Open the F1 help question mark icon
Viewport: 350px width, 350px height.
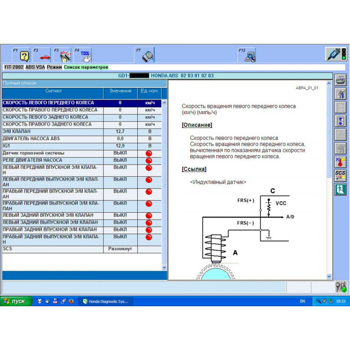click(x=24, y=56)
